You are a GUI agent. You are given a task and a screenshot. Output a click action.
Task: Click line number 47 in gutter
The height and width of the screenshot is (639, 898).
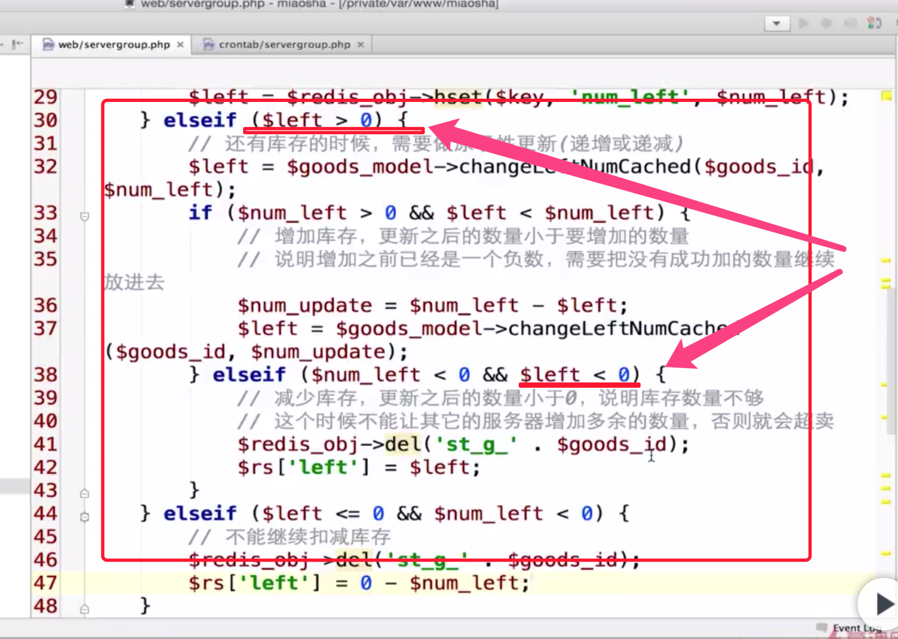tap(45, 583)
